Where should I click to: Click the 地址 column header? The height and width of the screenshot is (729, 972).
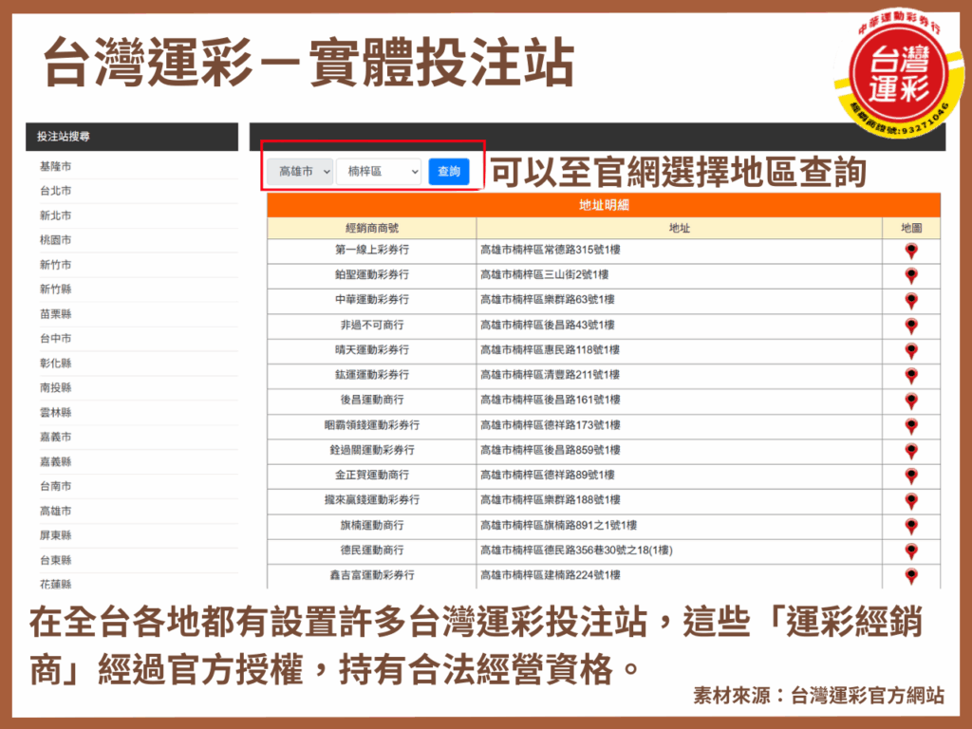point(680,228)
